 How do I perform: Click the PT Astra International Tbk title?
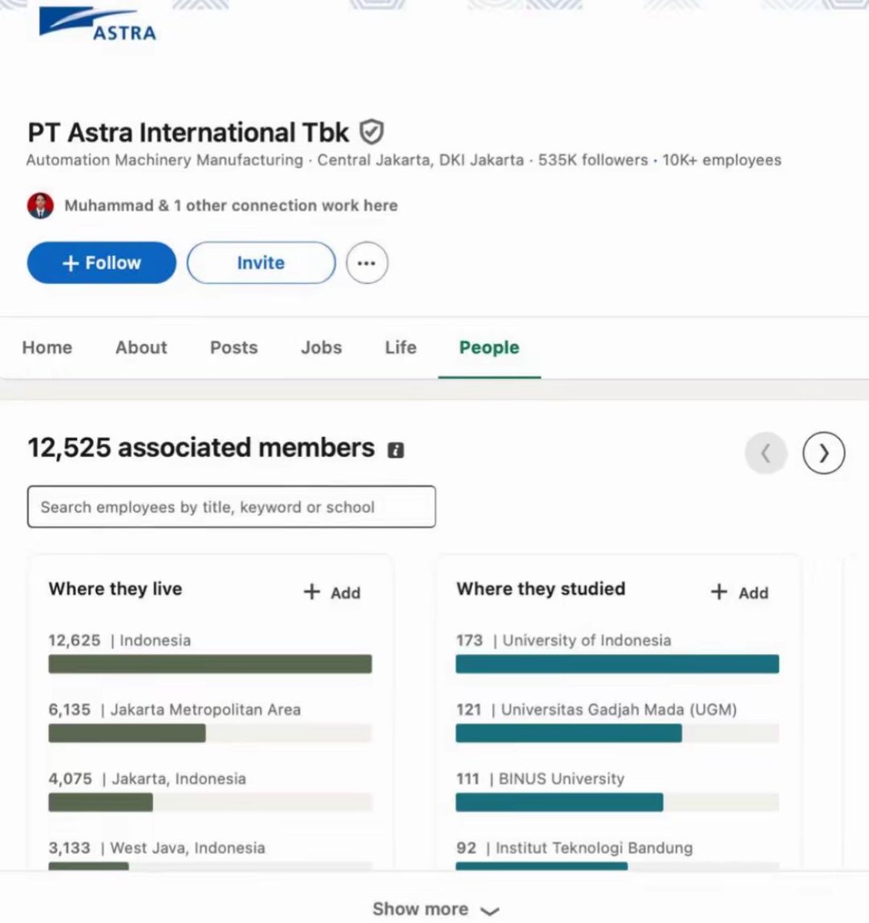click(x=188, y=132)
